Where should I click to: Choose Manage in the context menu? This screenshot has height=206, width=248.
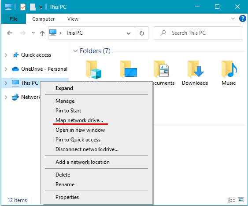96,101
